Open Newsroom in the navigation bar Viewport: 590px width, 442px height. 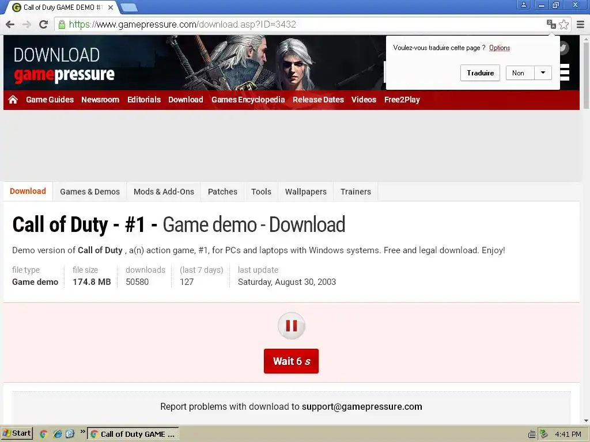pyautogui.click(x=100, y=100)
